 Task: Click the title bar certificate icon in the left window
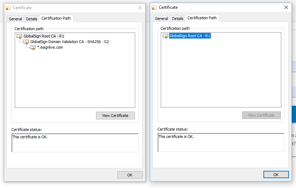8,8
